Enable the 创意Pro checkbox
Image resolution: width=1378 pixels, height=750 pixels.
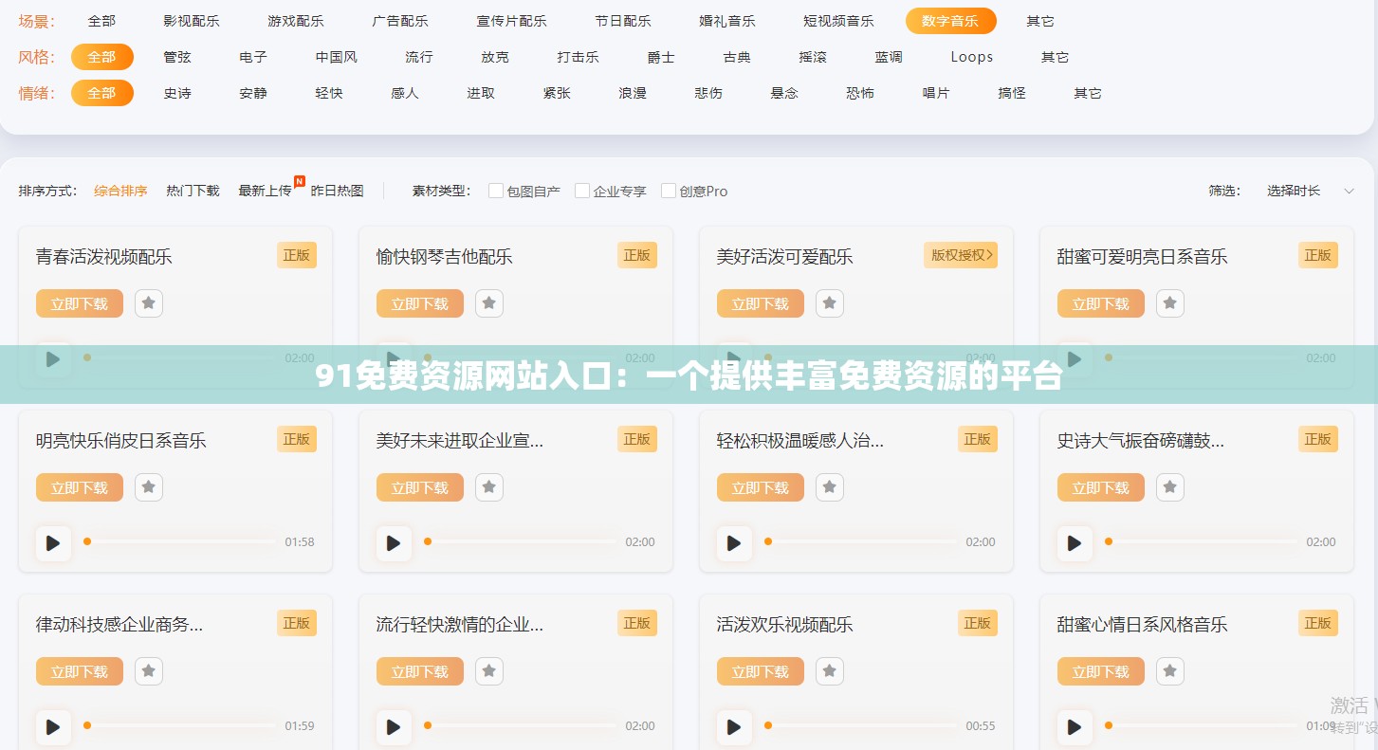pos(669,191)
